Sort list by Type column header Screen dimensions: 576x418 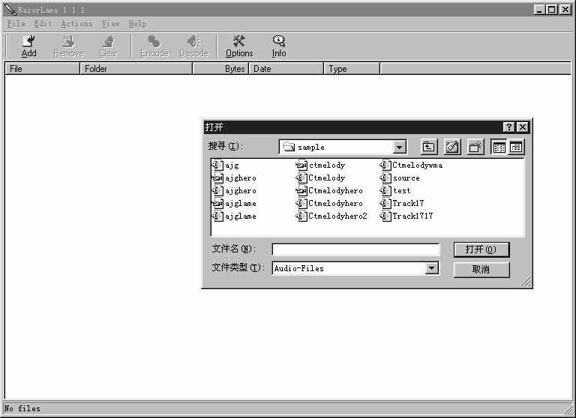point(352,69)
